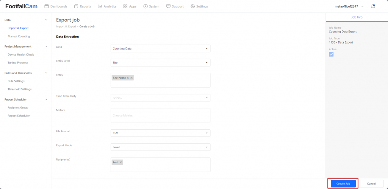Uncheck the Active checkbox

click(x=331, y=54)
